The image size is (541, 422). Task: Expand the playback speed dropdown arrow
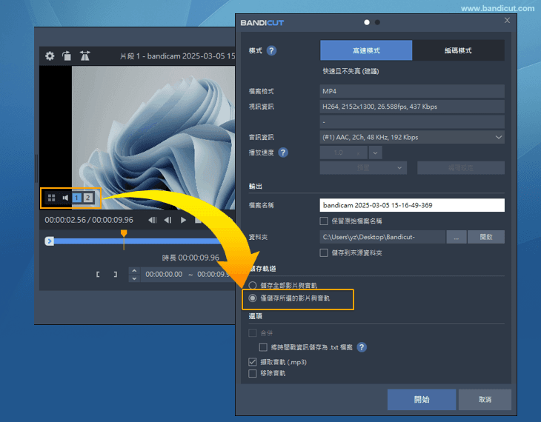(x=376, y=153)
